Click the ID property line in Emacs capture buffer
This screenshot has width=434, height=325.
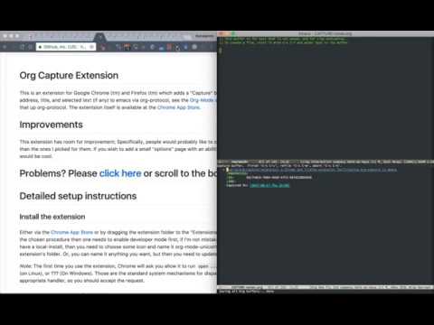[x=269, y=178]
